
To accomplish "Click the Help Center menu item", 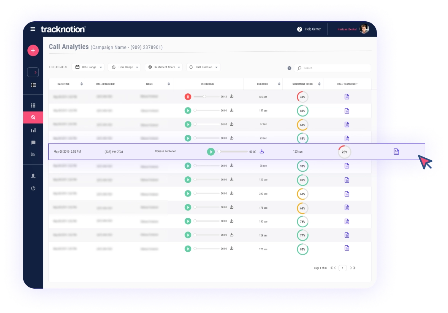I will [x=310, y=29].
